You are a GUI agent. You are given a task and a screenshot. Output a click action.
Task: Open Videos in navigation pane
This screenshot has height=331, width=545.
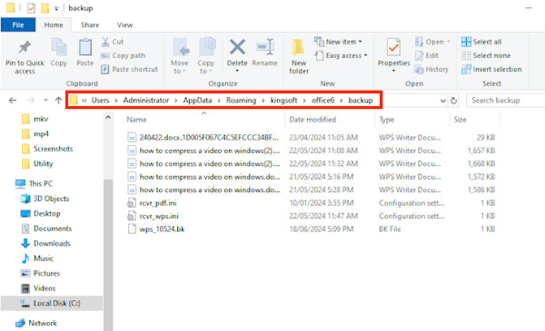(x=38, y=288)
